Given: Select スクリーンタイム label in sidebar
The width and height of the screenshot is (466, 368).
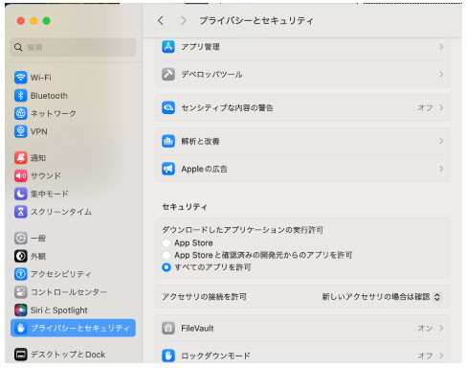Looking at the screenshot, I should (x=61, y=212).
